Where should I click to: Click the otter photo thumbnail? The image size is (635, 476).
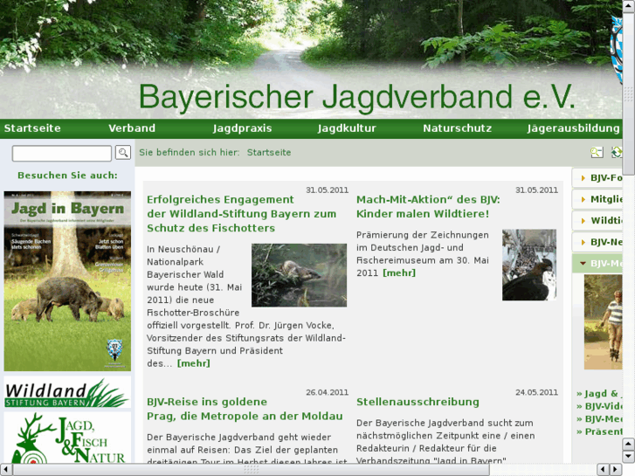pyautogui.click(x=299, y=275)
